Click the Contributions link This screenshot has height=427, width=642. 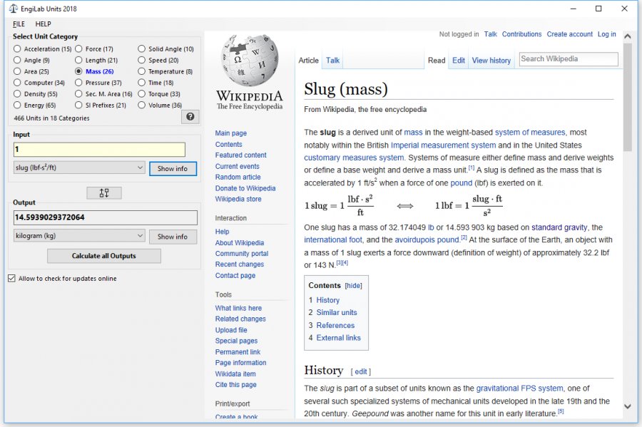tap(521, 34)
